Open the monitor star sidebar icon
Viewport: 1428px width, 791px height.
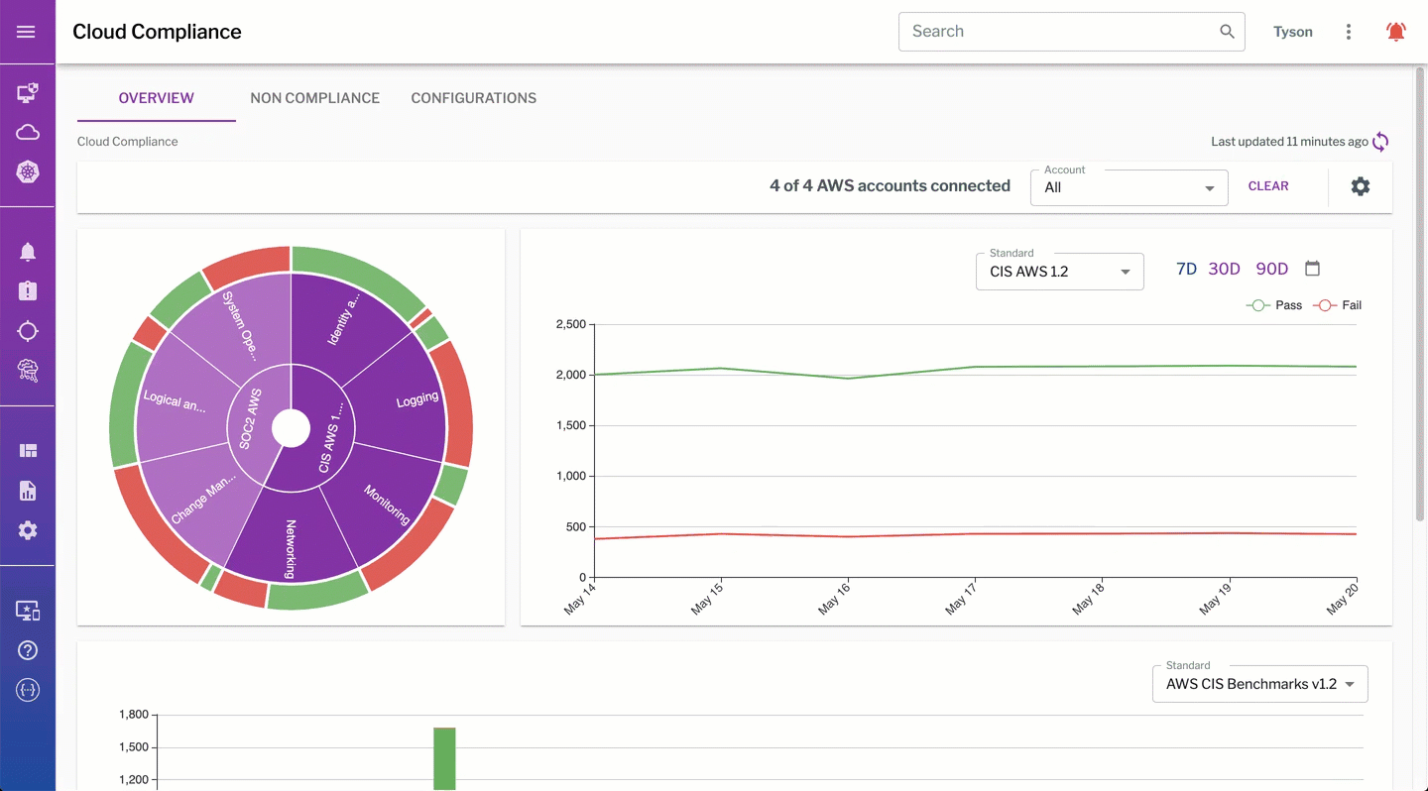tap(28, 611)
